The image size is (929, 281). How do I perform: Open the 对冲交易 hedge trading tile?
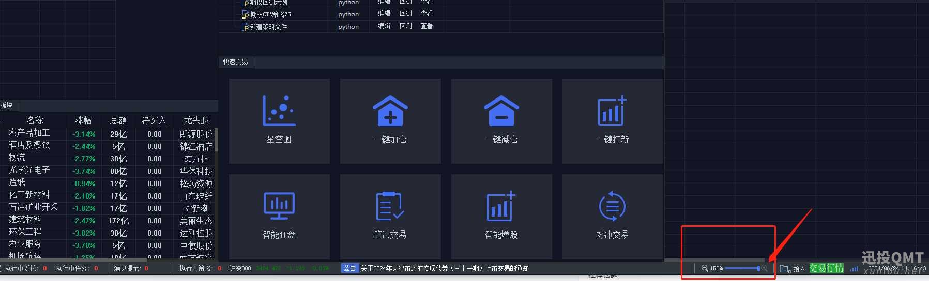click(x=613, y=217)
